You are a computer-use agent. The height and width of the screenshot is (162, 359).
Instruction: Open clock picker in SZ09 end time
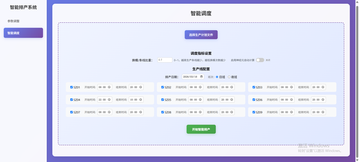tap(323, 112)
